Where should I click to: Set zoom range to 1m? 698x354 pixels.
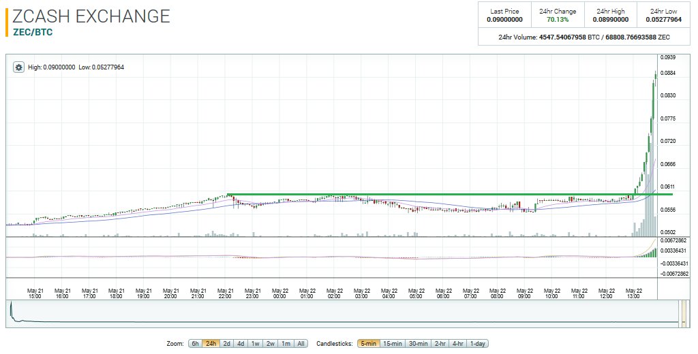tap(286, 343)
